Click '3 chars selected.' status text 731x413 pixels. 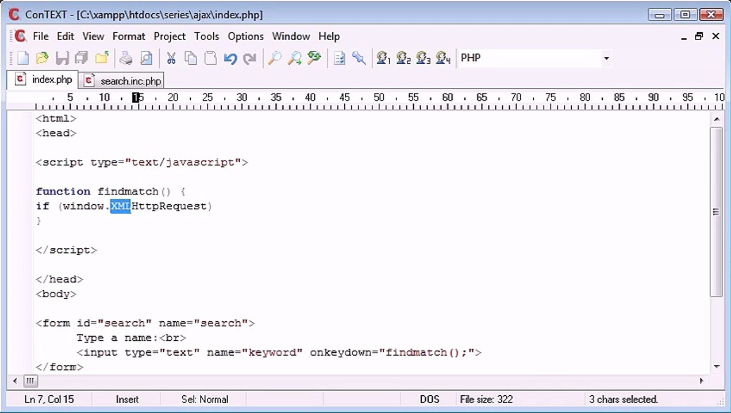coord(624,399)
